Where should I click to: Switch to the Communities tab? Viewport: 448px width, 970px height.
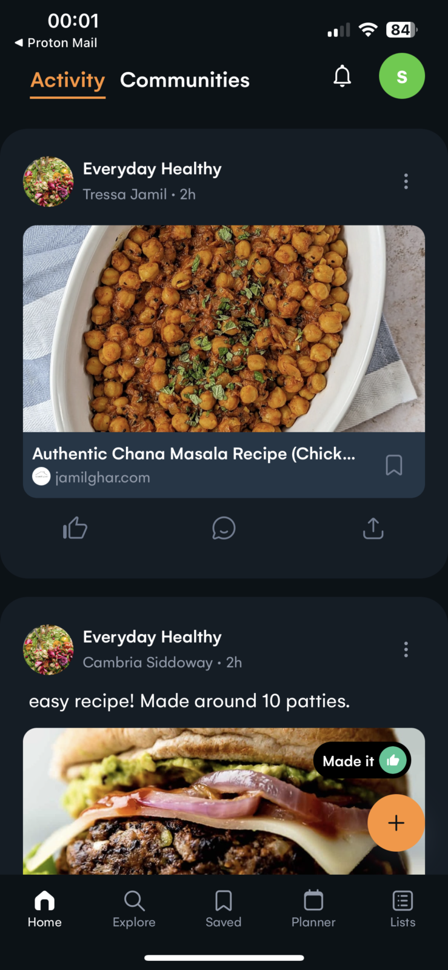pyautogui.click(x=185, y=80)
